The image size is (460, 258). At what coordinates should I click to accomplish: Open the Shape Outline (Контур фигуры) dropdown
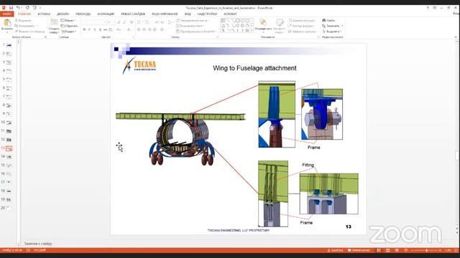302,26
